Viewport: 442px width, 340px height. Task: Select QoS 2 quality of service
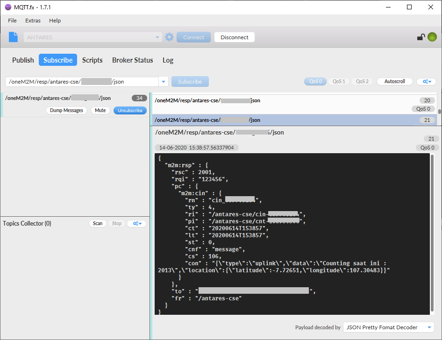[x=362, y=81]
